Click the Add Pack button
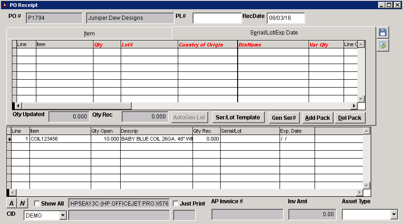Image resolution: width=403 pixels, height=224 pixels. pyautogui.click(x=317, y=118)
